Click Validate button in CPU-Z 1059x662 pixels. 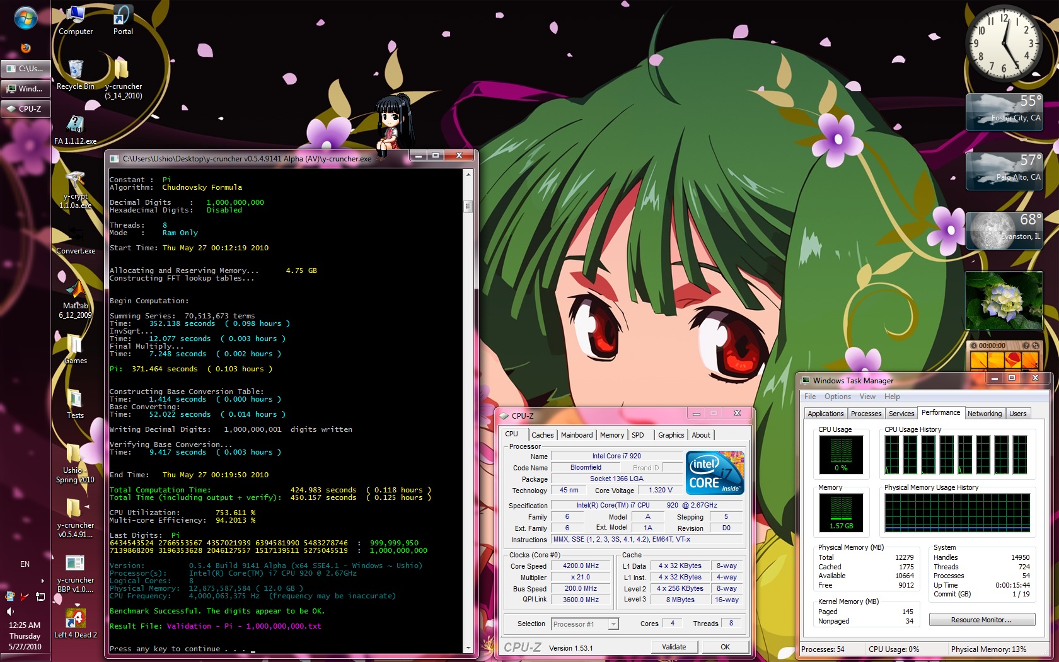click(x=674, y=647)
